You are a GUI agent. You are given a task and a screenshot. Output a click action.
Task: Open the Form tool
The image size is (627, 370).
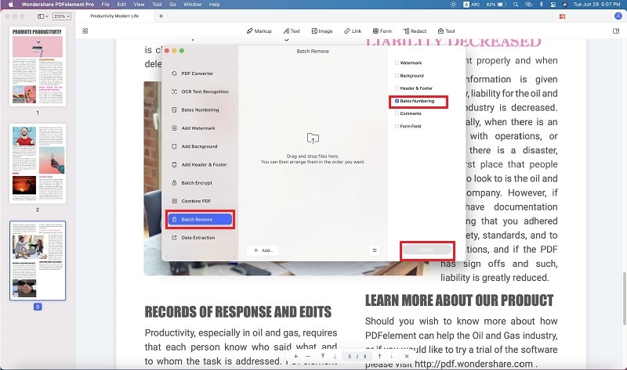tap(382, 31)
